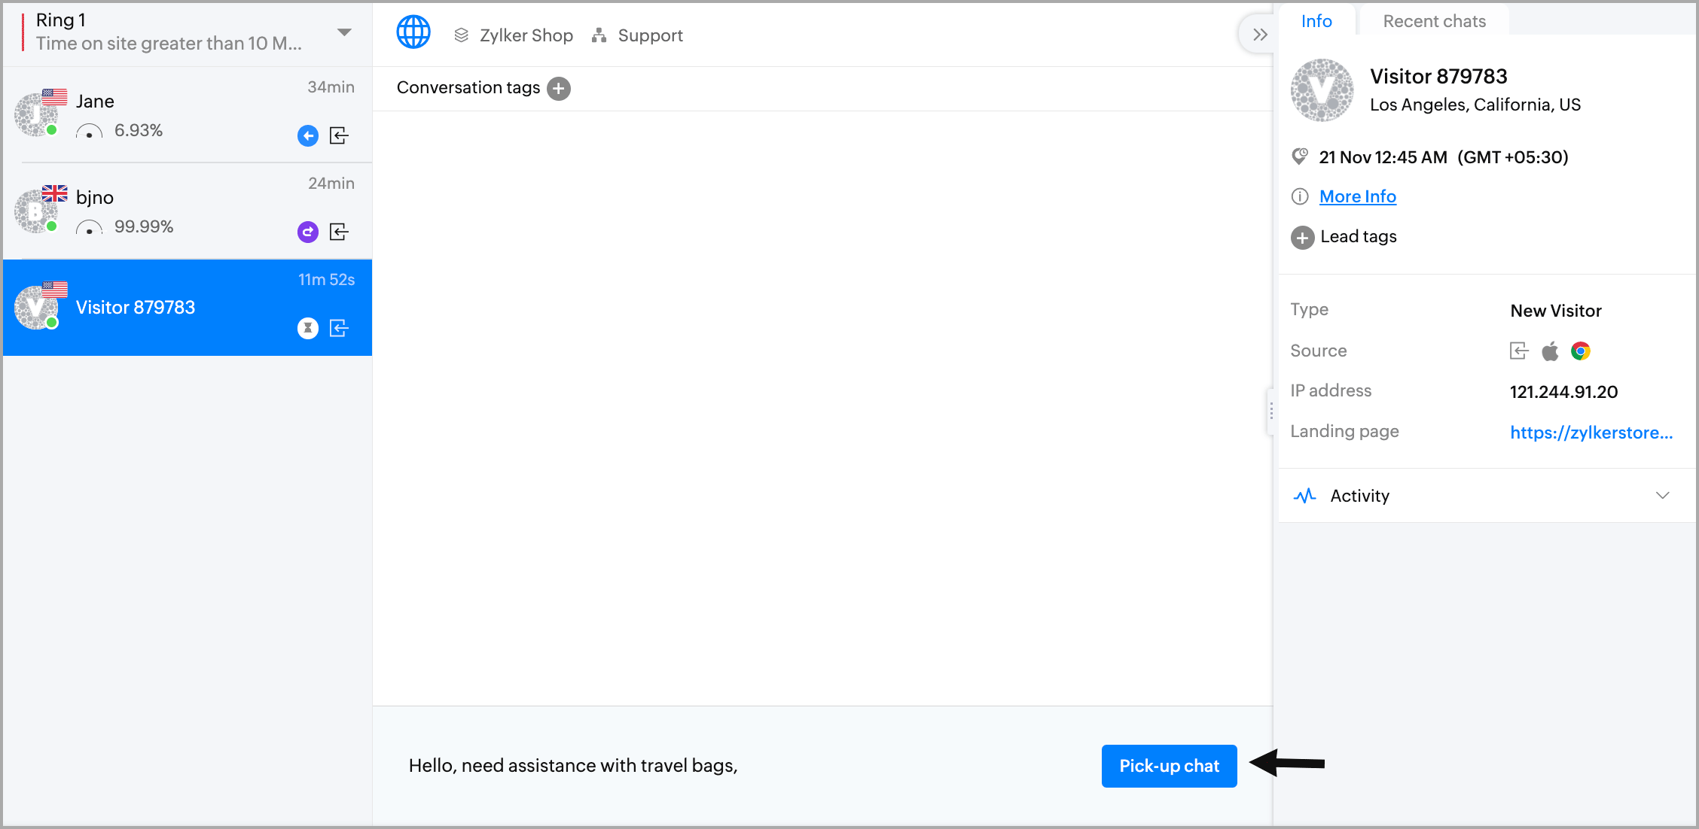Image resolution: width=1699 pixels, height=829 pixels.
Task: Add lead tags using plus icon
Action: tap(1302, 238)
